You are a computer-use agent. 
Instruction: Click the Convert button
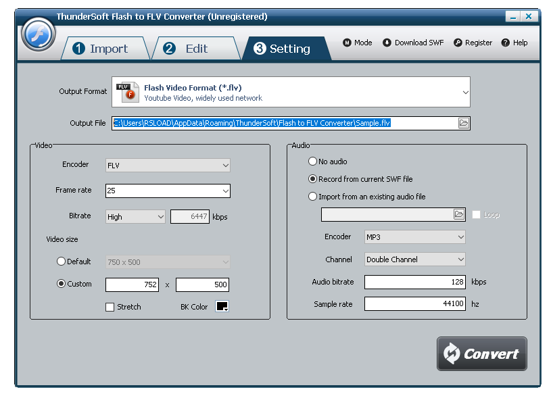pyautogui.click(x=481, y=353)
